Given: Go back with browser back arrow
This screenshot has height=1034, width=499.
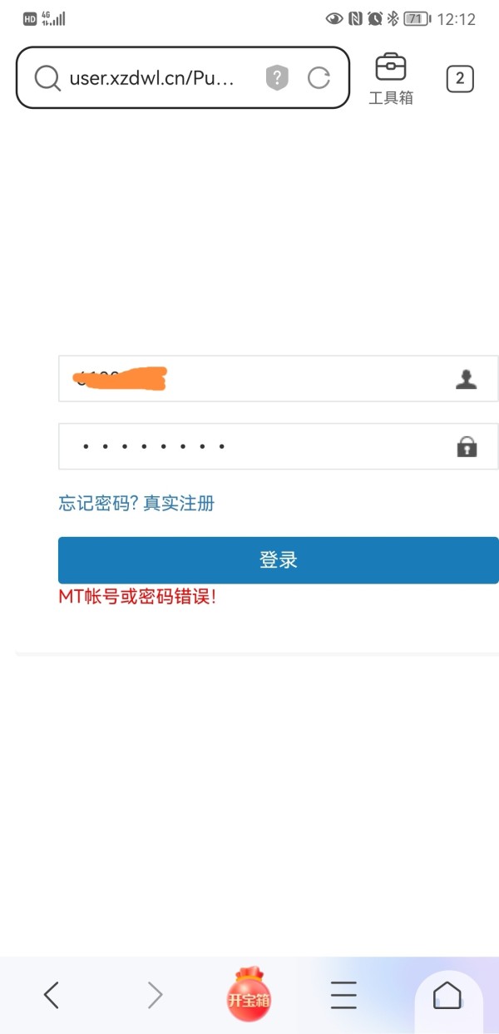Looking at the screenshot, I should point(52,994).
